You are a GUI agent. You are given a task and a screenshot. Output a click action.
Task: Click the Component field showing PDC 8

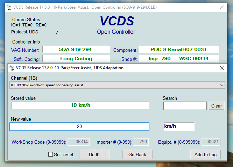pyautogui.click(x=178, y=49)
